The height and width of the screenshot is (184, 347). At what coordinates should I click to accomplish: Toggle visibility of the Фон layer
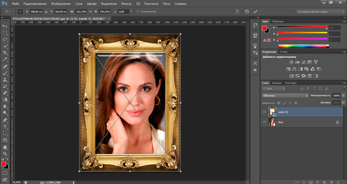pyautogui.click(x=264, y=122)
